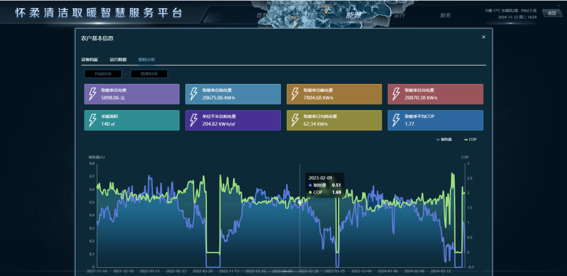Click the 返回 button in the header

tap(551, 13)
